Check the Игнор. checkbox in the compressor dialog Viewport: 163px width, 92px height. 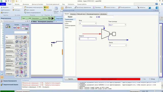pos(150,79)
